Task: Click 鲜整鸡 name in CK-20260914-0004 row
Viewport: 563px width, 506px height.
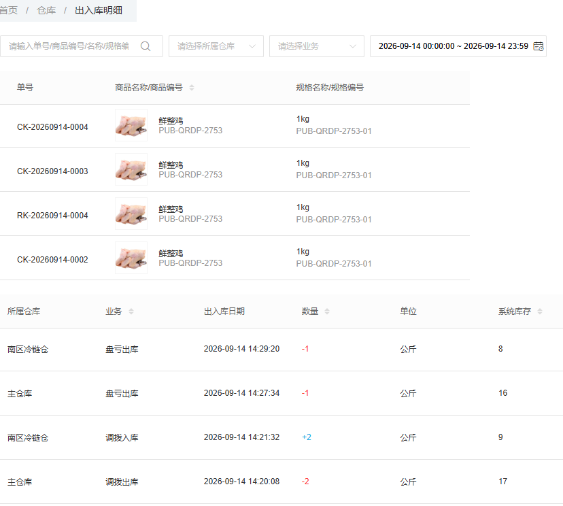Action: 171,121
